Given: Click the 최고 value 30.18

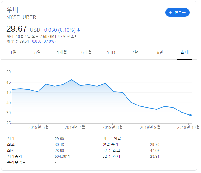Looking at the screenshot, I should [x=59, y=145].
